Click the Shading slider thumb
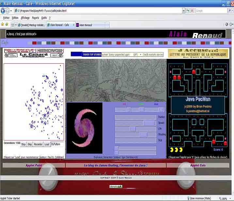 144,134
